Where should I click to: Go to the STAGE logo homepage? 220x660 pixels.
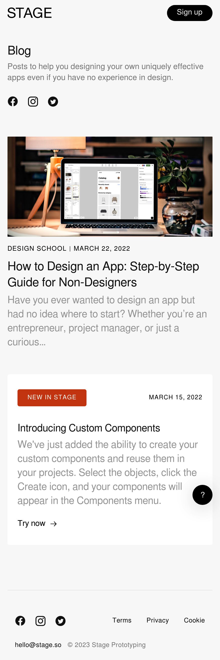pyautogui.click(x=29, y=13)
